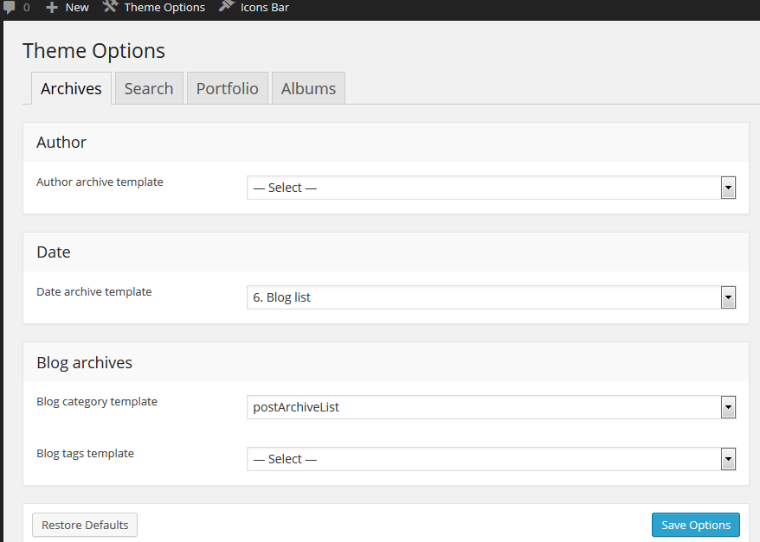Screen dimensions: 760x542
Task: Expand the Blog category template dropdown
Action: pyautogui.click(x=491, y=407)
